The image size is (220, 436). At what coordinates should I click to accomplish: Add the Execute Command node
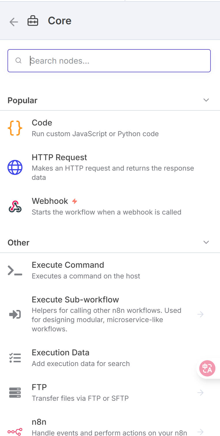click(110, 270)
